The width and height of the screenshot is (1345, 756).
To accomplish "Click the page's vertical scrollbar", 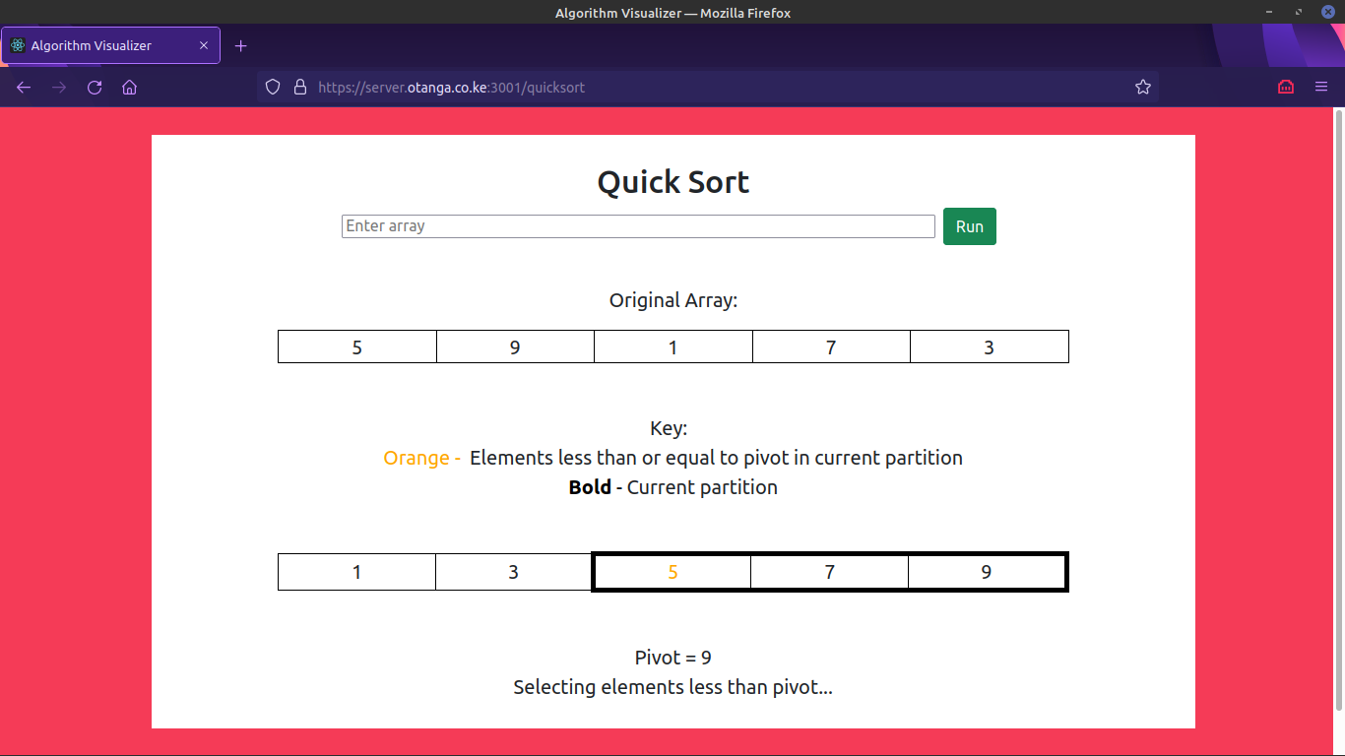I will pos(1338,394).
